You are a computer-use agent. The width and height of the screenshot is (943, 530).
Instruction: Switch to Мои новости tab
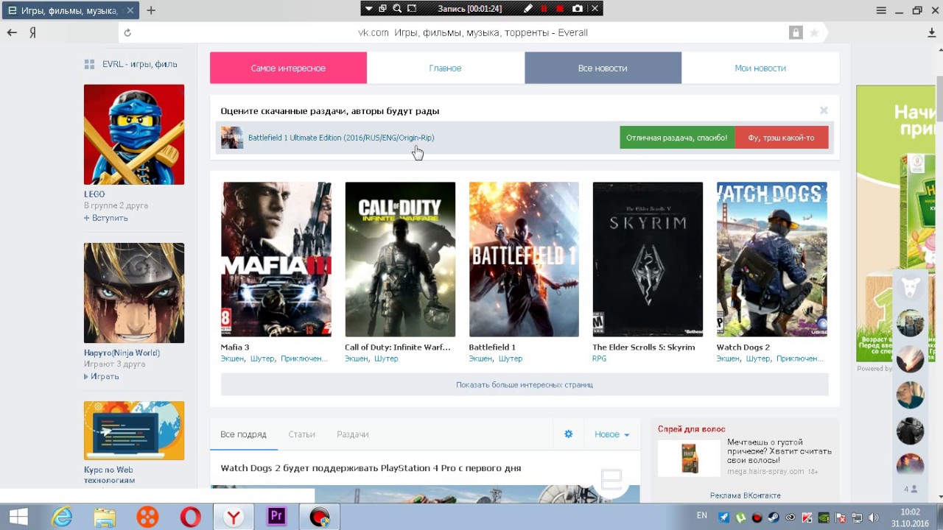[760, 68]
